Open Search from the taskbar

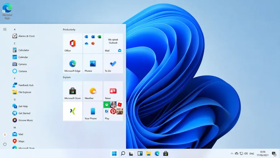tap(123, 154)
